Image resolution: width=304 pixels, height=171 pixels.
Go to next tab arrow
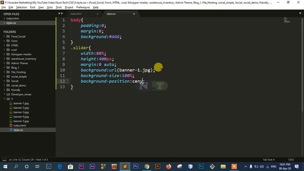(x=62, y=13)
